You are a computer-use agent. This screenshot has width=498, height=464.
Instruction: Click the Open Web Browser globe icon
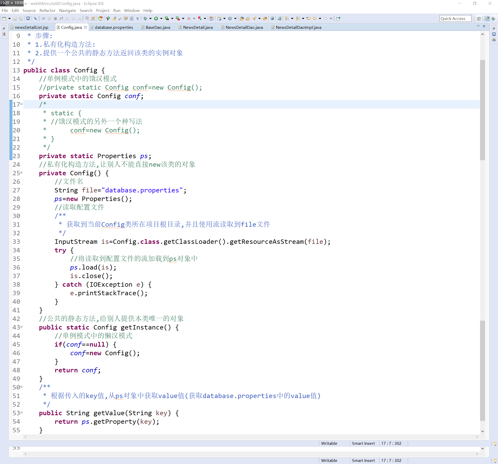pyautogui.click(x=272, y=18)
